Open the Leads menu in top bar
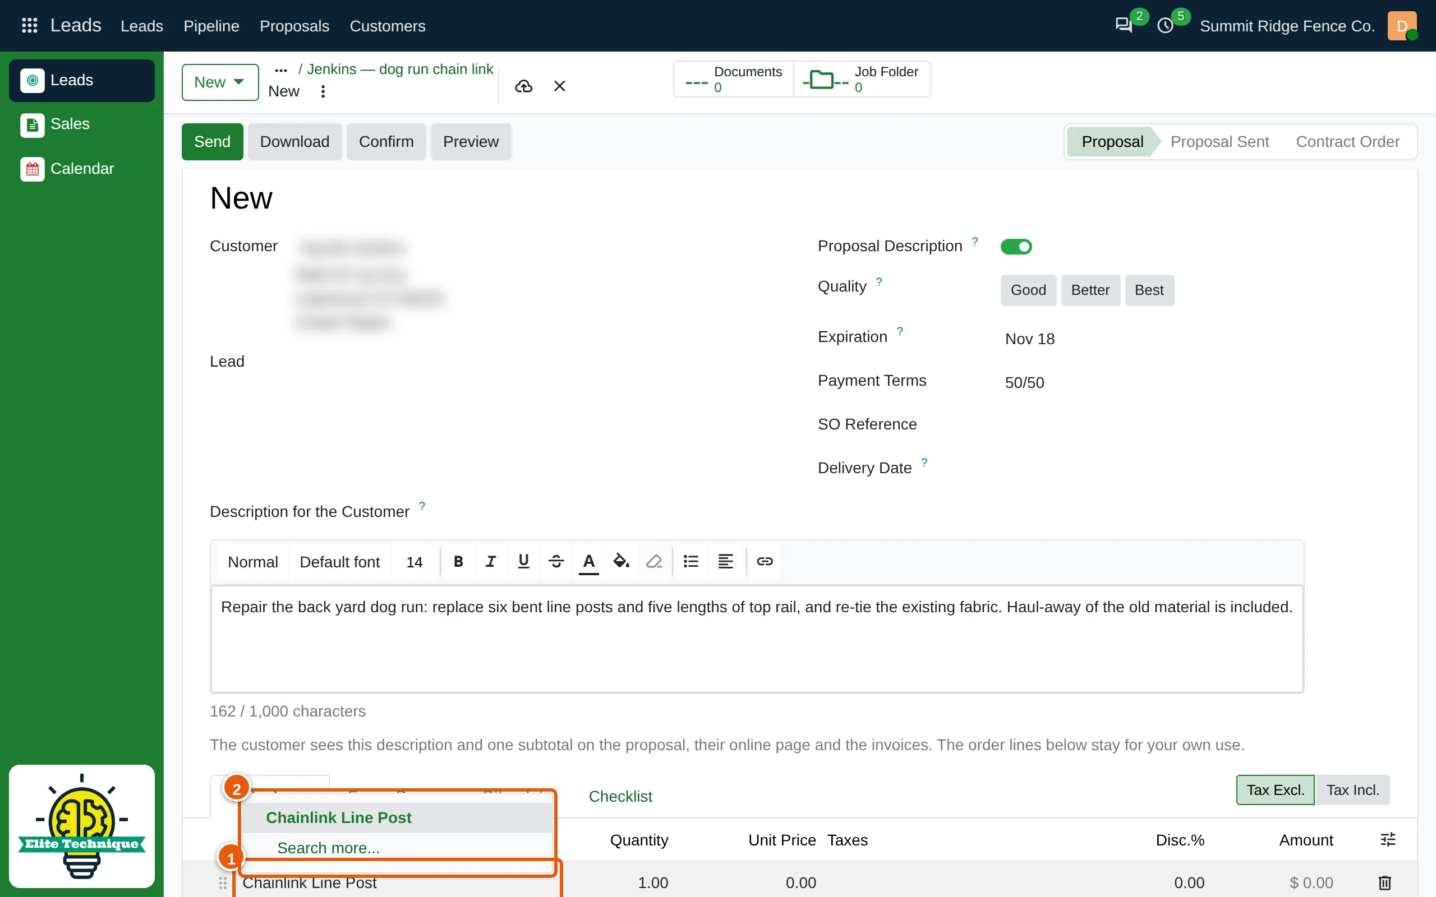 142,26
